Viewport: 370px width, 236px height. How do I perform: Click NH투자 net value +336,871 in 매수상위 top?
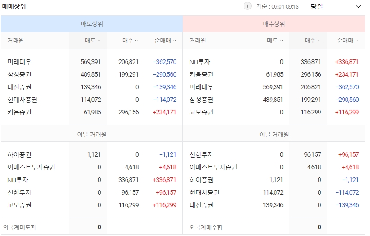coord(347,62)
